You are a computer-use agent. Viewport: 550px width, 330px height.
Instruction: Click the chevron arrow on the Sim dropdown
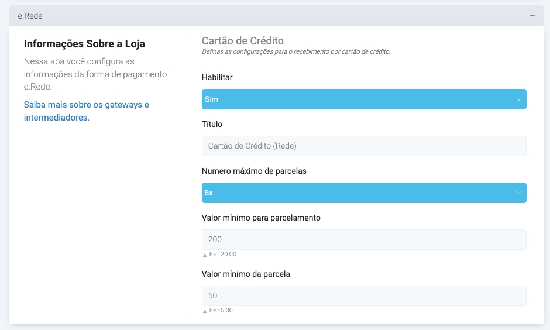click(x=518, y=99)
